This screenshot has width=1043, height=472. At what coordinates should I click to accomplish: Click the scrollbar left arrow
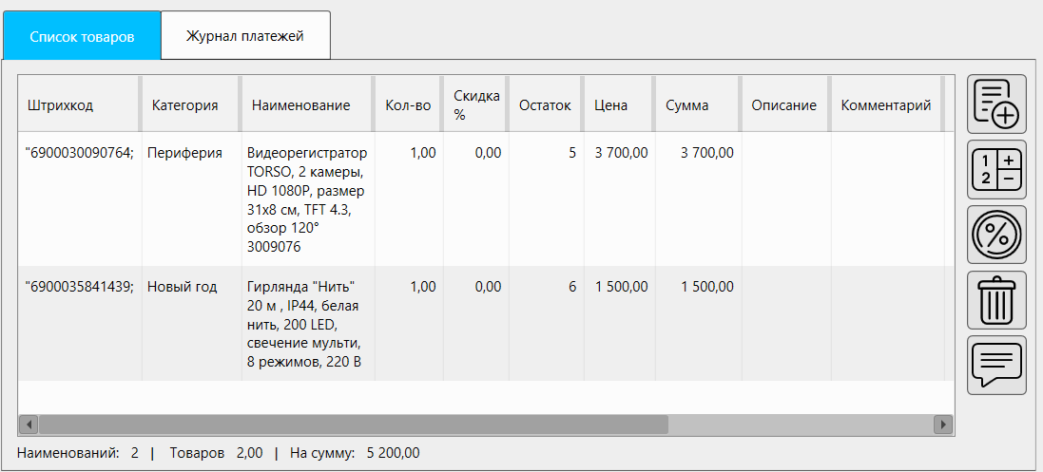point(29,424)
